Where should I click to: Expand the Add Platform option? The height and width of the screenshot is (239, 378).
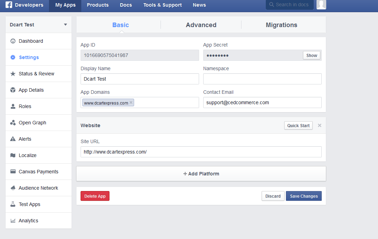(x=201, y=174)
